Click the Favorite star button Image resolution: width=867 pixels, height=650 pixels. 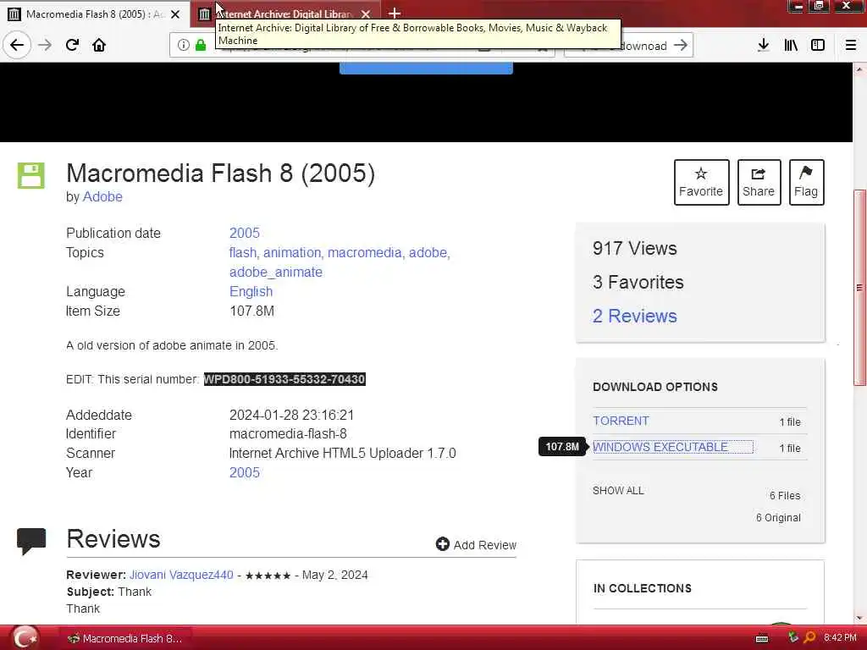(x=701, y=183)
